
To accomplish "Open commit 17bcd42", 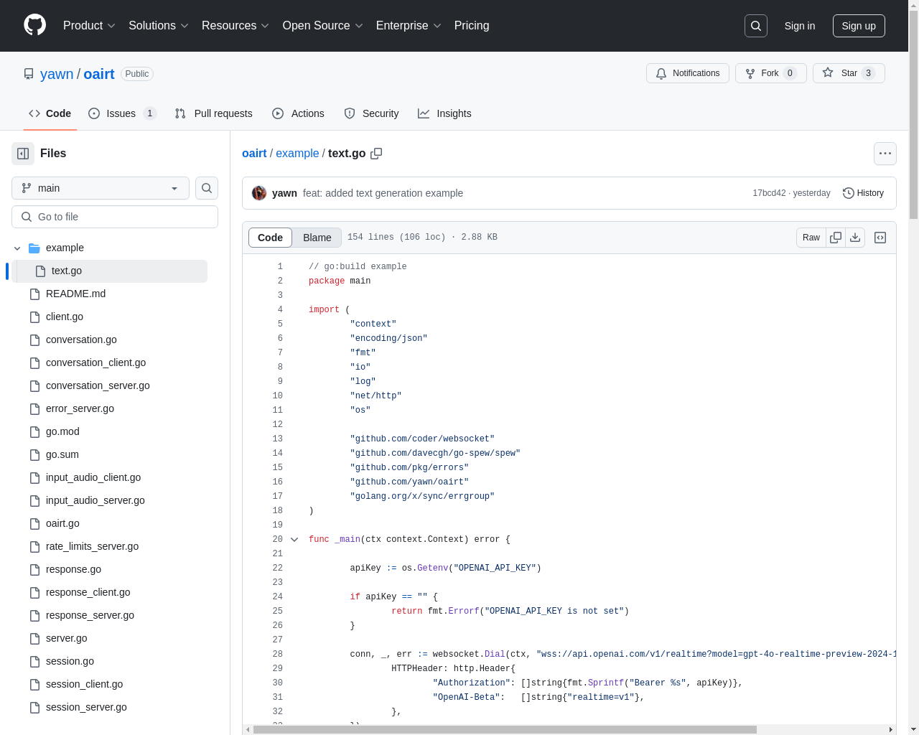I will (x=769, y=193).
